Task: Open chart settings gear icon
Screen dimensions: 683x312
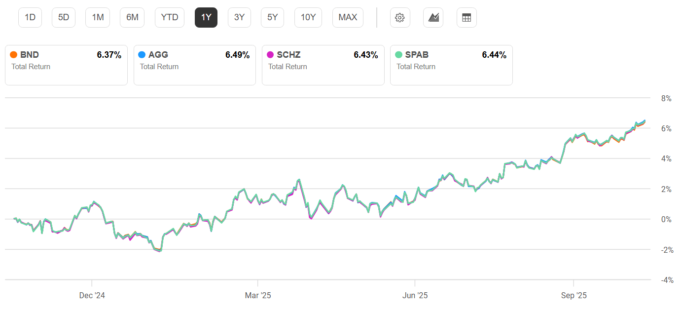Action: (x=400, y=18)
